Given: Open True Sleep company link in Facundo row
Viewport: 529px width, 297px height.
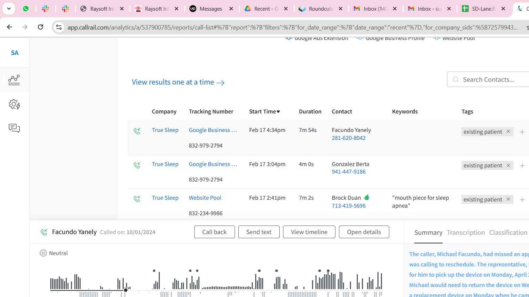Looking at the screenshot, I should tap(165, 130).
